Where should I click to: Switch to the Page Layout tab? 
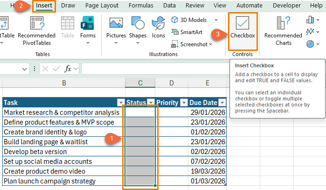pos(102,6)
